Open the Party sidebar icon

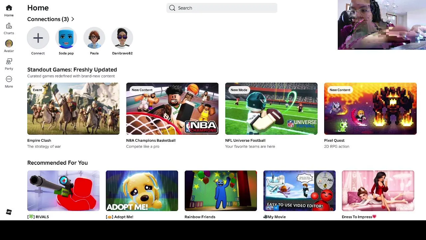click(9, 61)
